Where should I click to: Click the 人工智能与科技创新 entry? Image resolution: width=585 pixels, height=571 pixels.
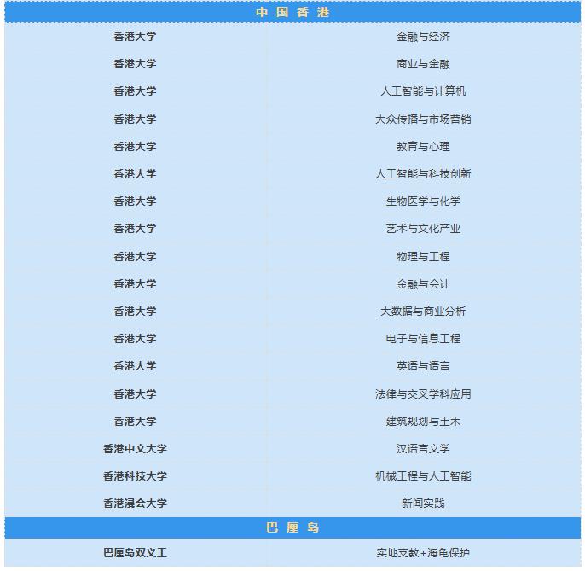(x=423, y=174)
